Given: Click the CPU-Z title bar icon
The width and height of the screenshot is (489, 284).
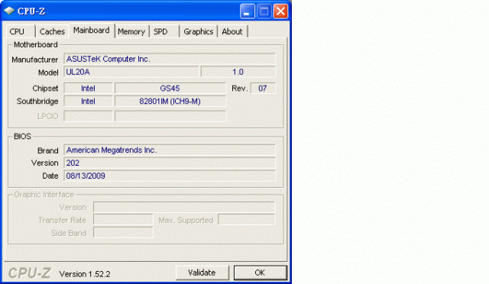Looking at the screenshot, I should pos(9,11).
